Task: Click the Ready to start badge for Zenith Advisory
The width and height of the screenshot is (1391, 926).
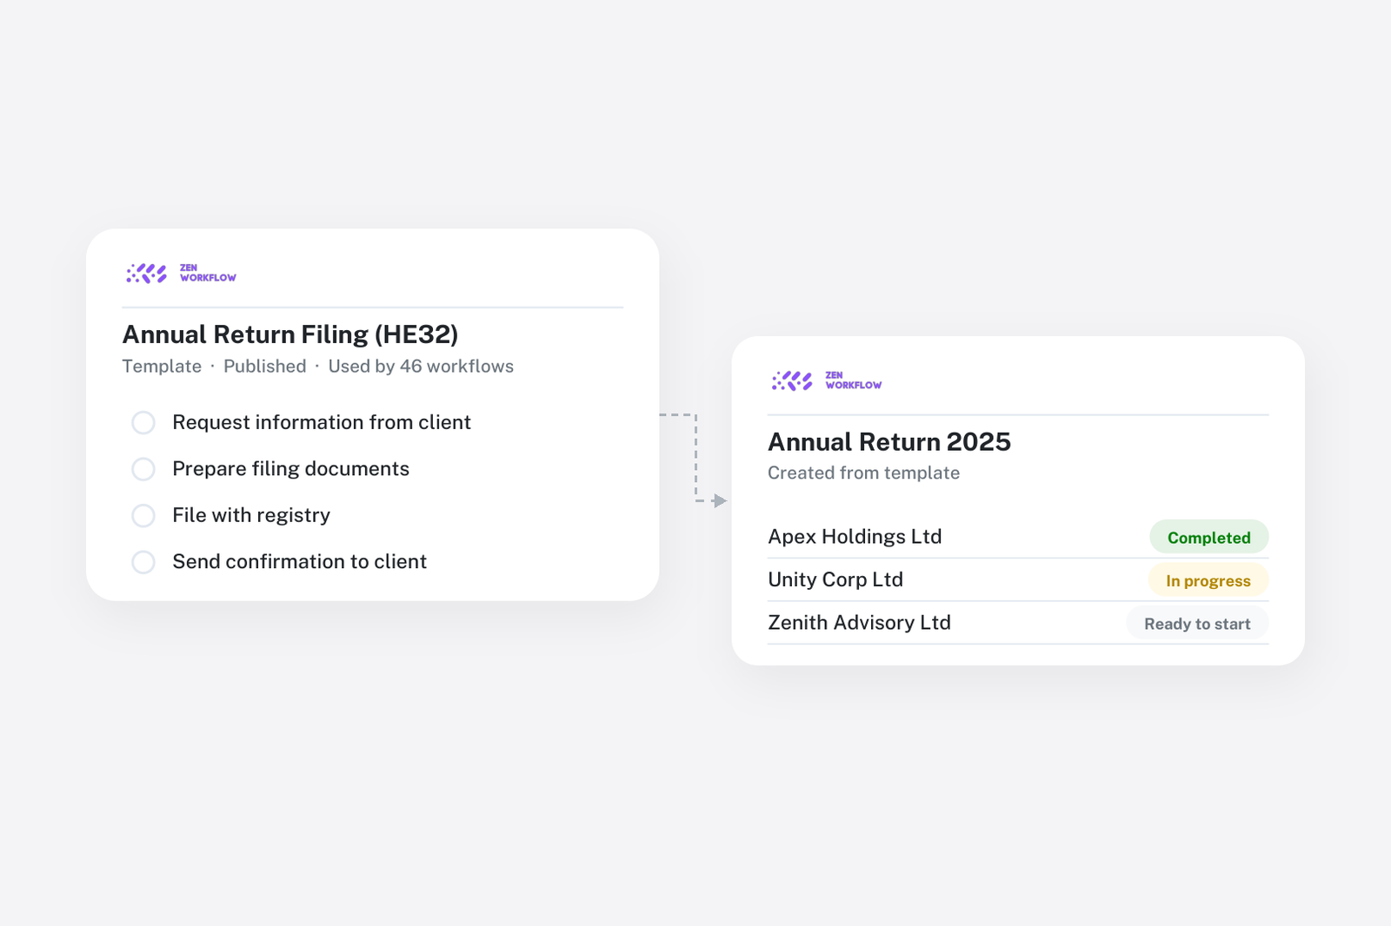Action: [1197, 624]
